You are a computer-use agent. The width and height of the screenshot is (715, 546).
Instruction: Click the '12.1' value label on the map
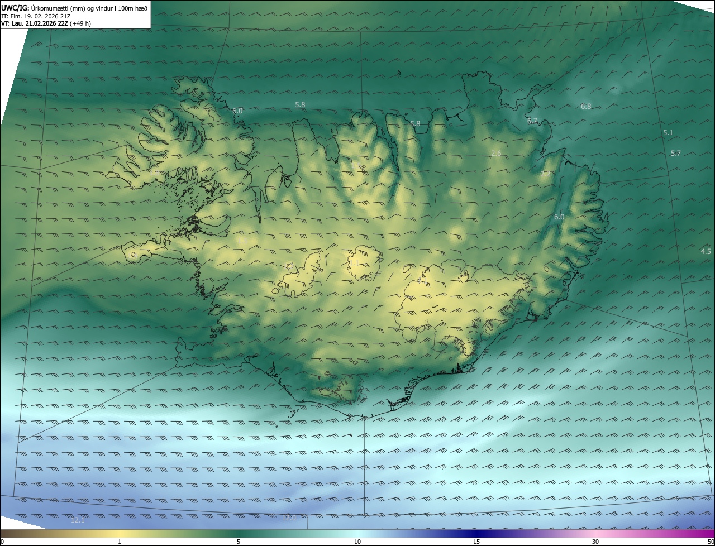(x=78, y=520)
